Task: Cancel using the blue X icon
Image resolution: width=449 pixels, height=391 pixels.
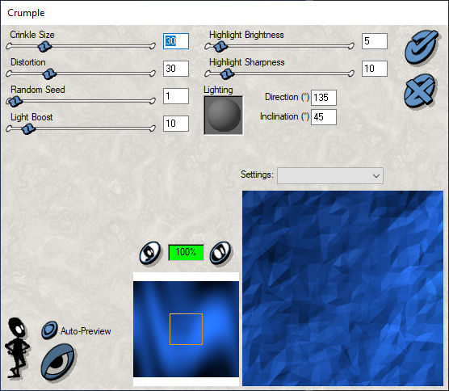Action: 420,90
